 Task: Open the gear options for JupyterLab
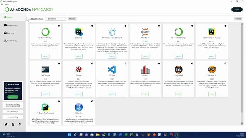pyautogui.click(x=192, y=64)
